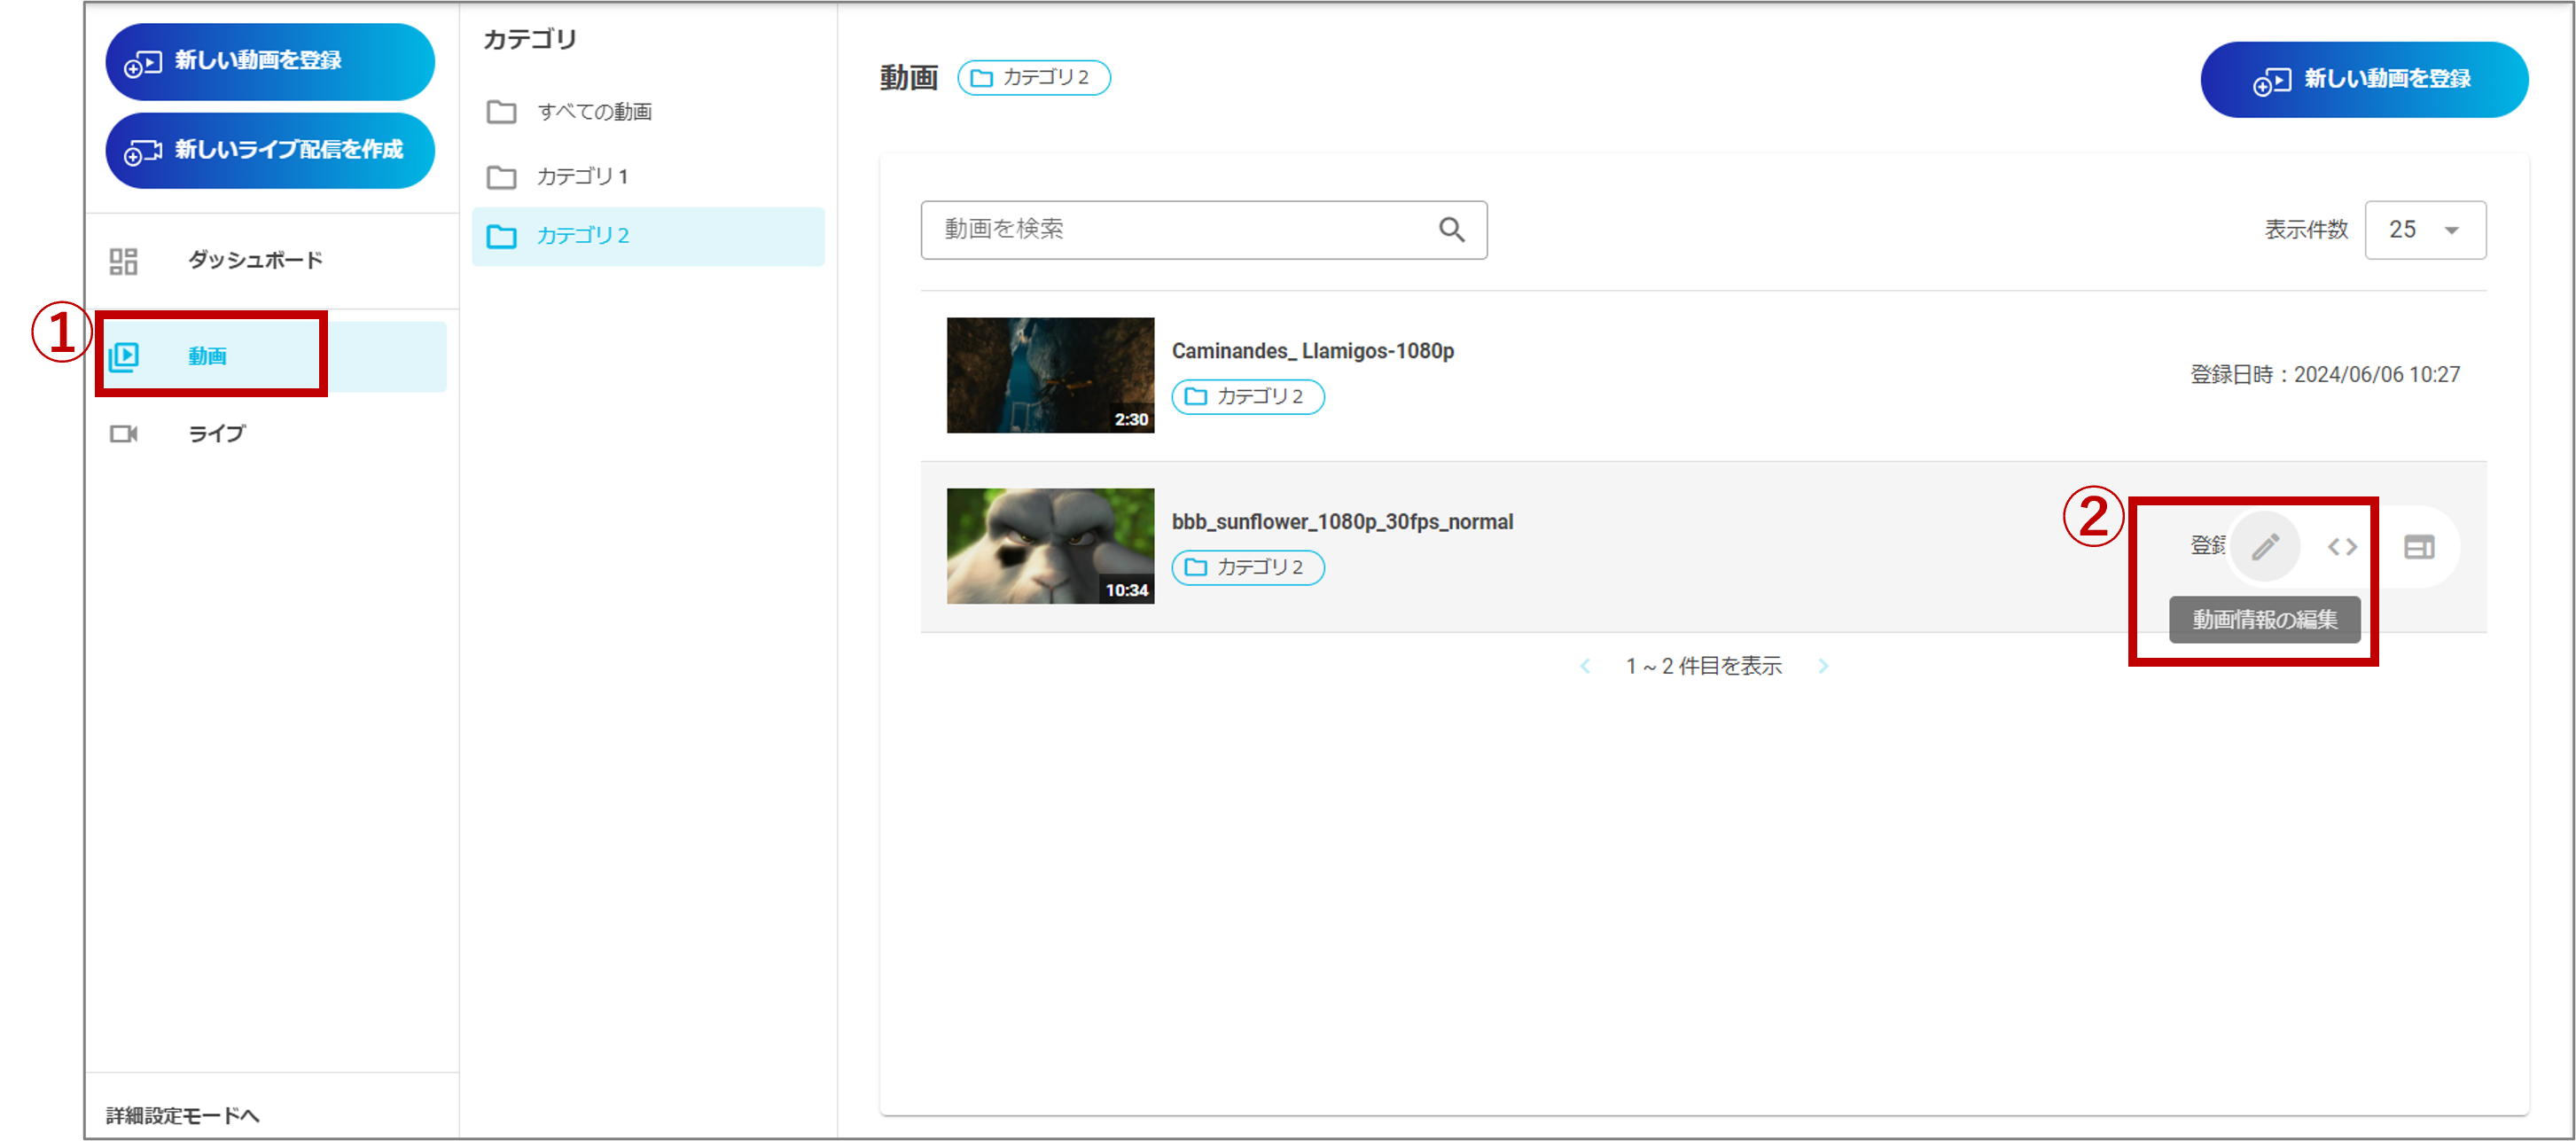Select the カテゴリ2 folder in category list
The image size is (2576, 1141).
(x=648, y=236)
